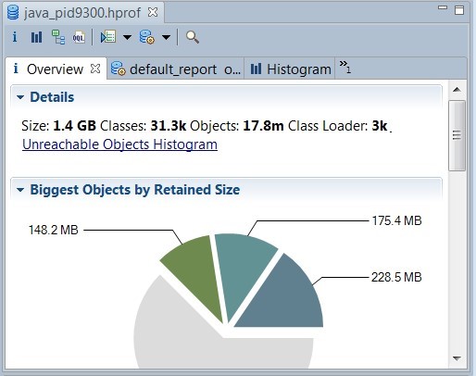476x376 pixels.
Task: Open histogram via toolbar bar-chart icon
Action: pos(36,37)
